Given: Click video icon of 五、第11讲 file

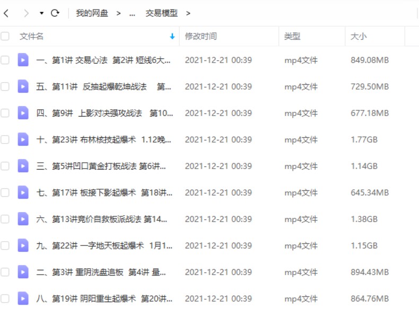Looking at the screenshot, I should coord(23,86).
